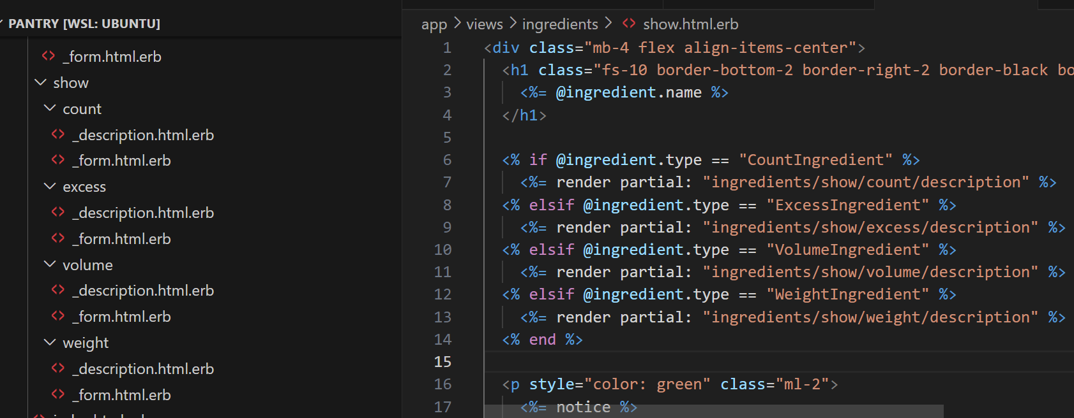Viewport: 1074px width, 418px height.
Task: Click line number 1 in the gutter
Action: point(447,48)
